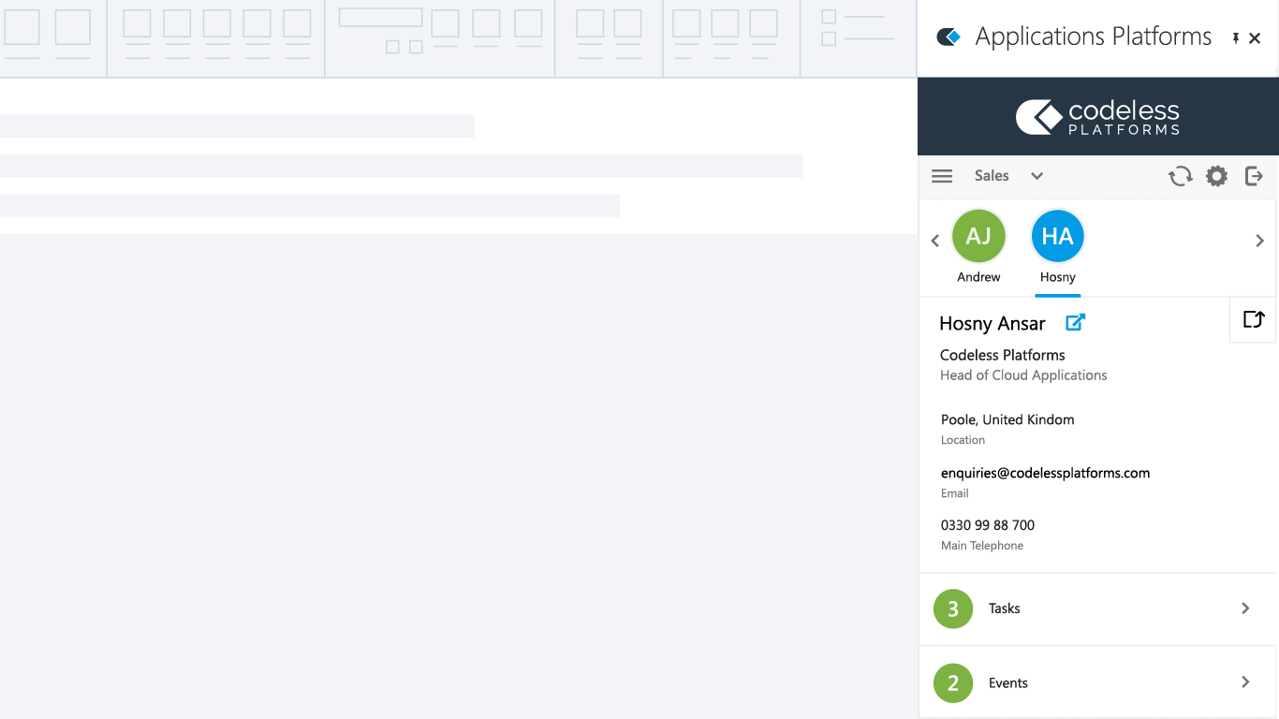Go to next contacts with right arrow
1279x719 pixels.
click(1259, 241)
